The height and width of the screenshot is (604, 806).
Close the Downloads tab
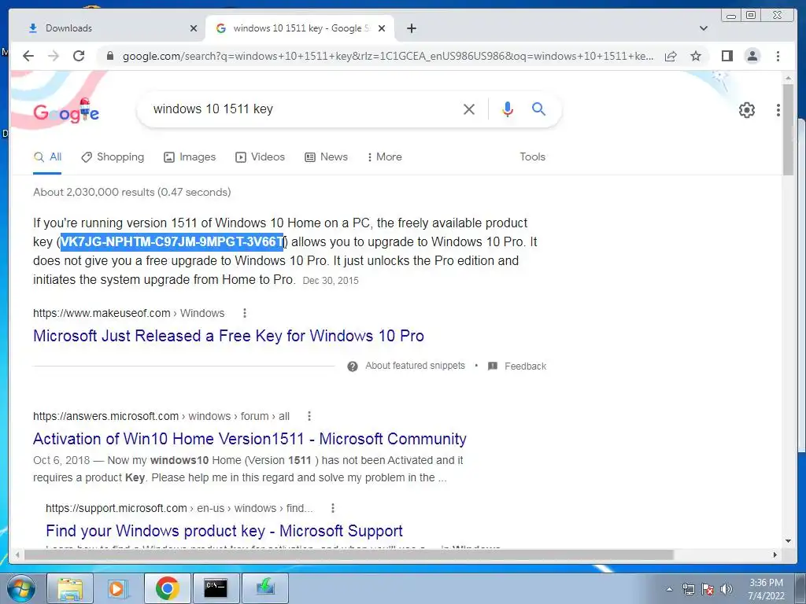pyautogui.click(x=194, y=28)
